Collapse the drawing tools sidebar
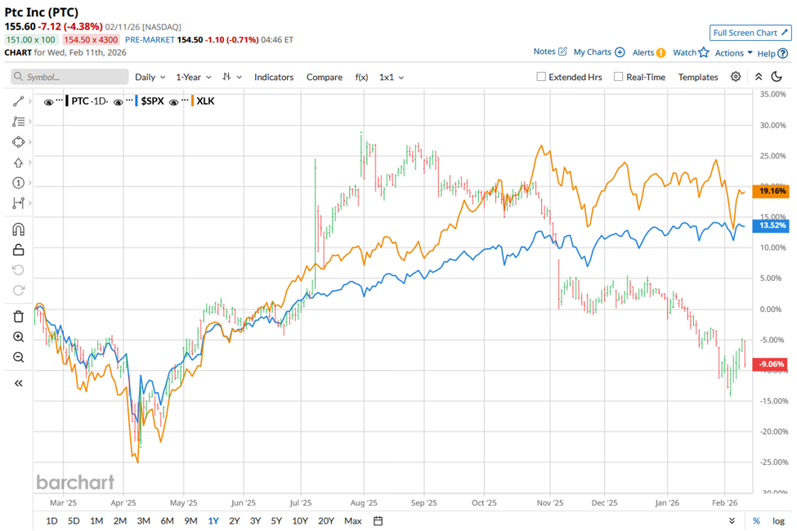Viewport: 797px width, 531px height. (x=18, y=383)
